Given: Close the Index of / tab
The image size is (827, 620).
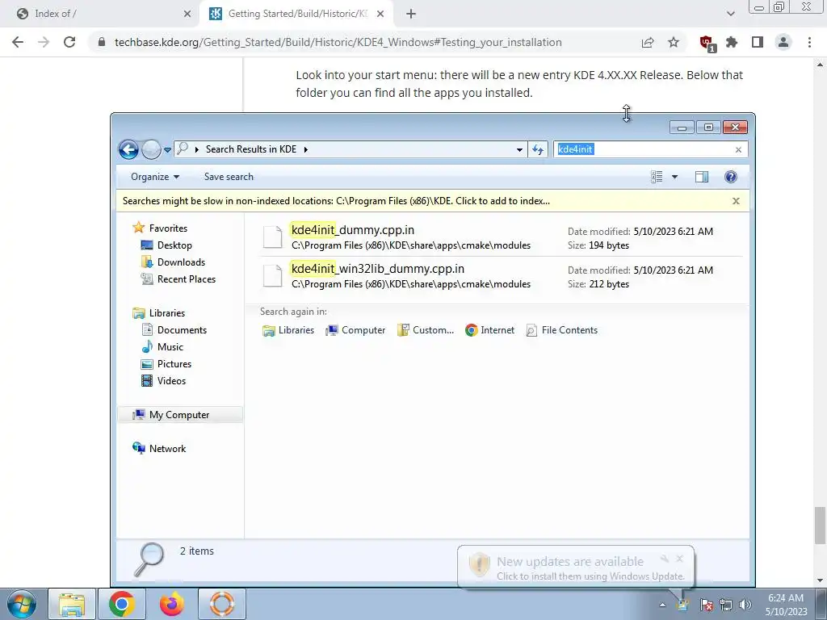Looking at the screenshot, I should click(x=187, y=15).
